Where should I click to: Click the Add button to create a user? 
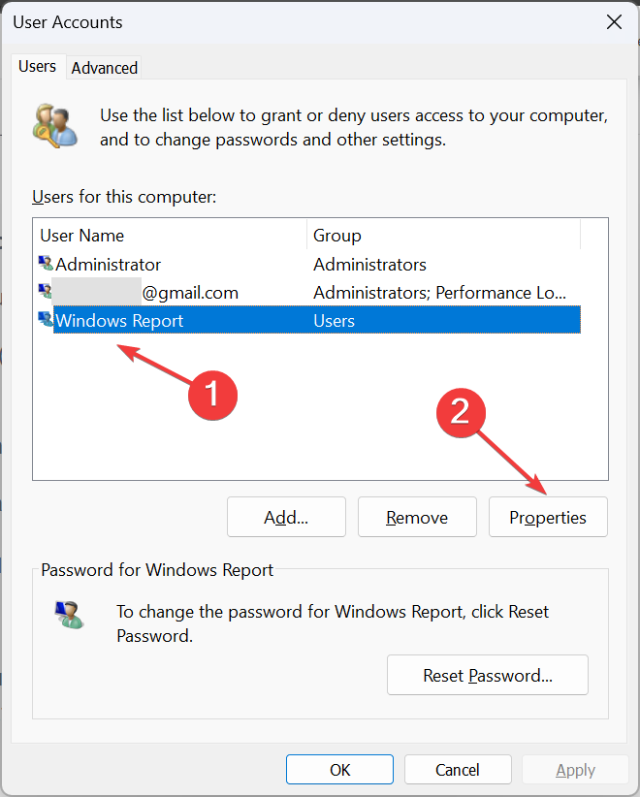point(286,517)
